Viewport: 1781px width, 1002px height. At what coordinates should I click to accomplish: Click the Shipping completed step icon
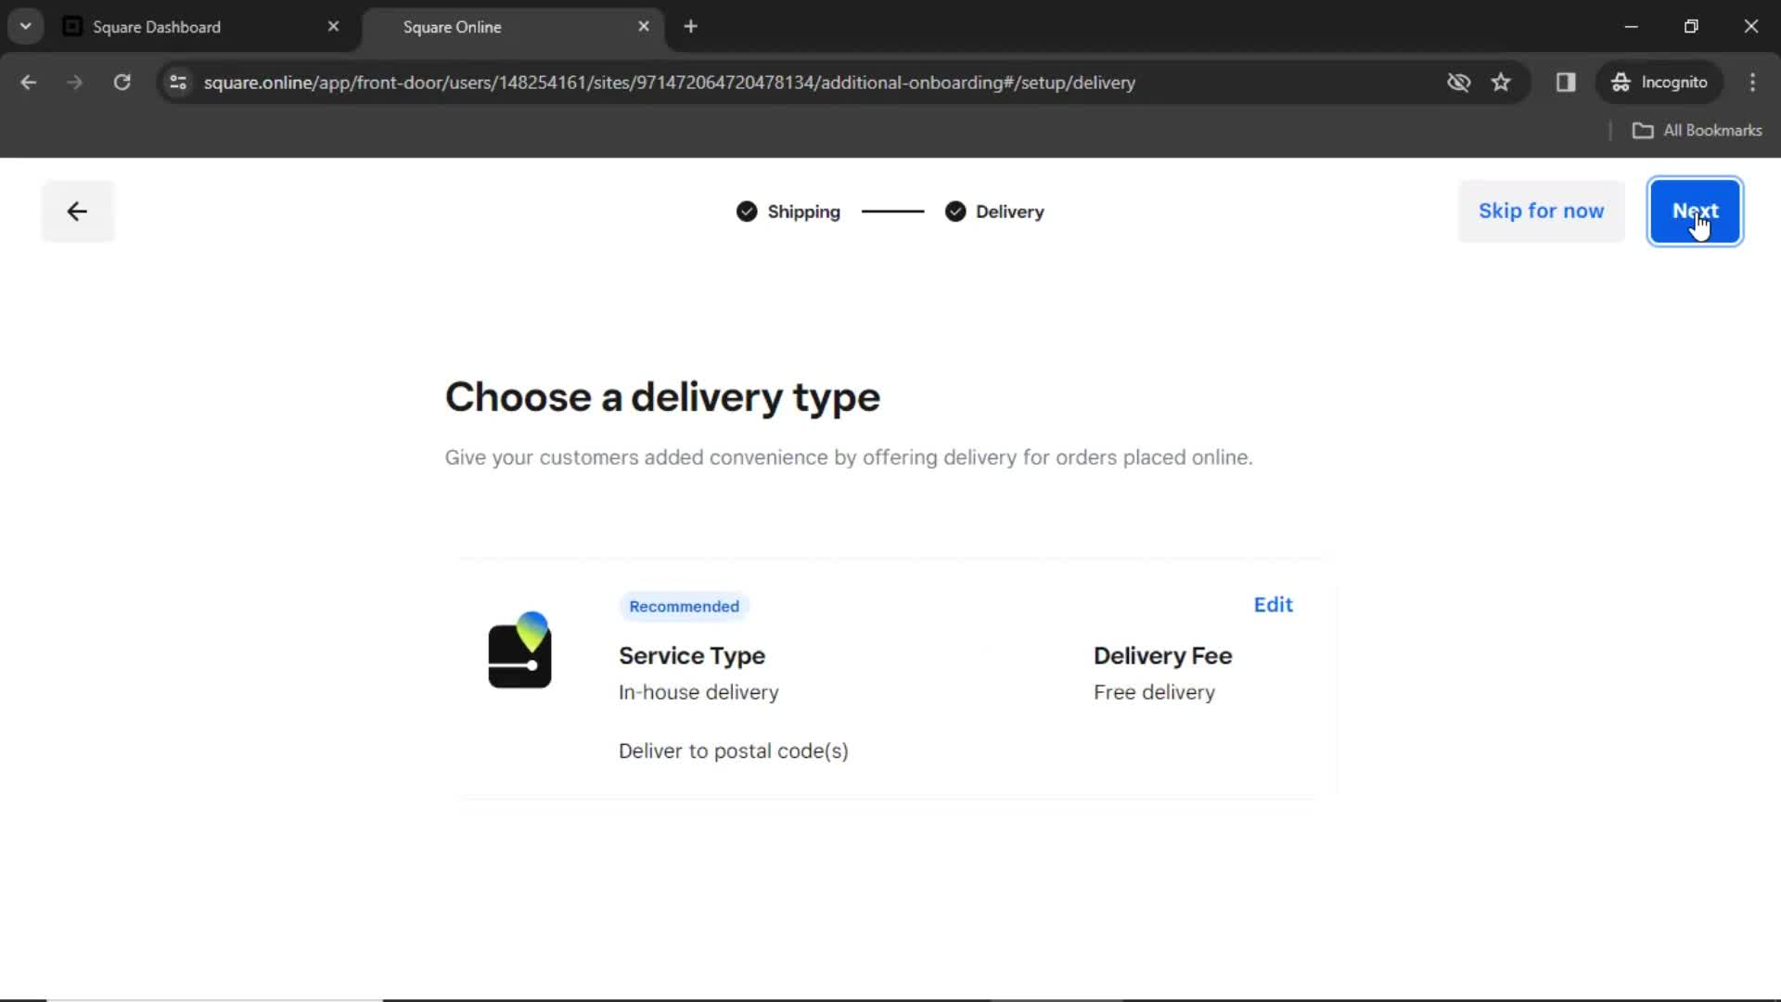[x=748, y=211]
